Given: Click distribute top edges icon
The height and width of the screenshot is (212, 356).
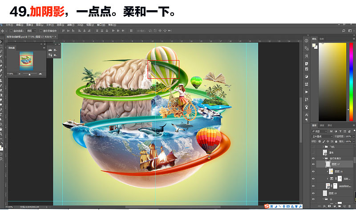Looking at the screenshot, I should click(x=97, y=31).
